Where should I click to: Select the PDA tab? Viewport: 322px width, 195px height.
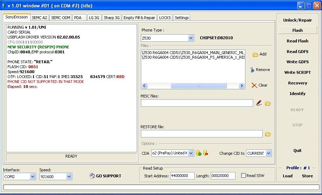tap(79, 18)
